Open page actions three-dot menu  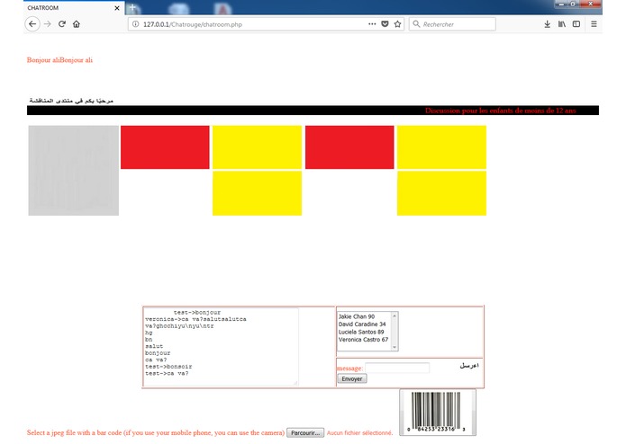click(372, 24)
